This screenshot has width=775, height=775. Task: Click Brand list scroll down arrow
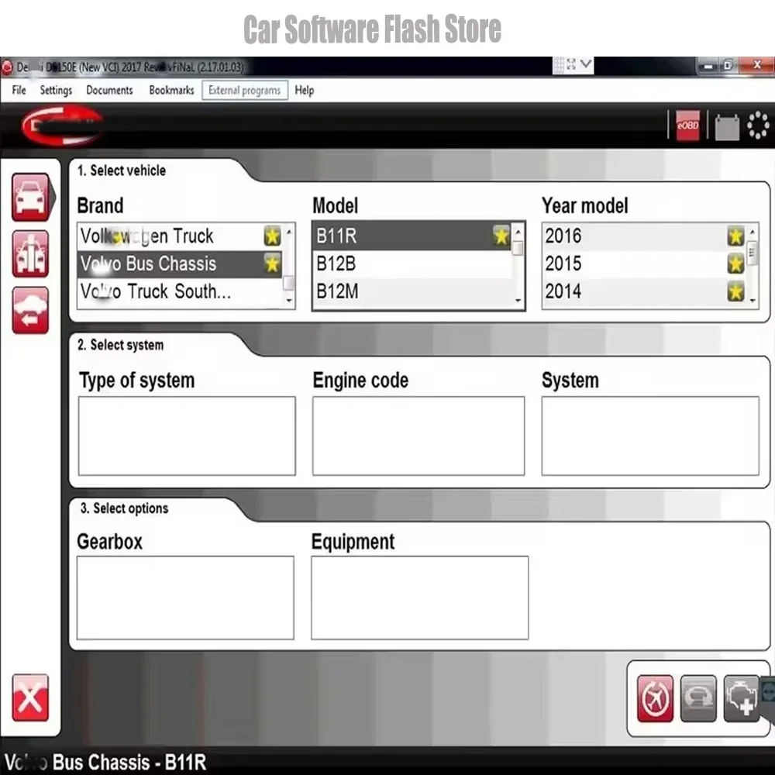click(x=289, y=300)
